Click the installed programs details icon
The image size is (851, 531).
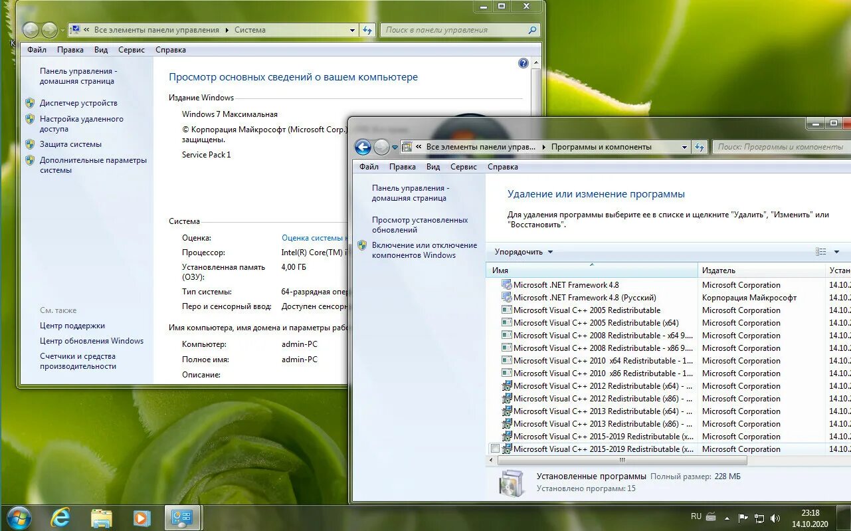512,483
